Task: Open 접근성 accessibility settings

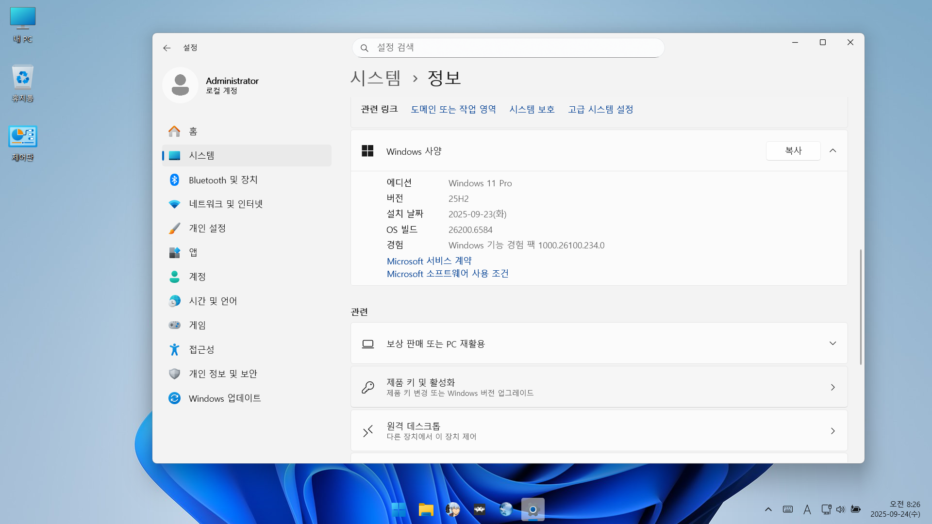Action: (201, 350)
